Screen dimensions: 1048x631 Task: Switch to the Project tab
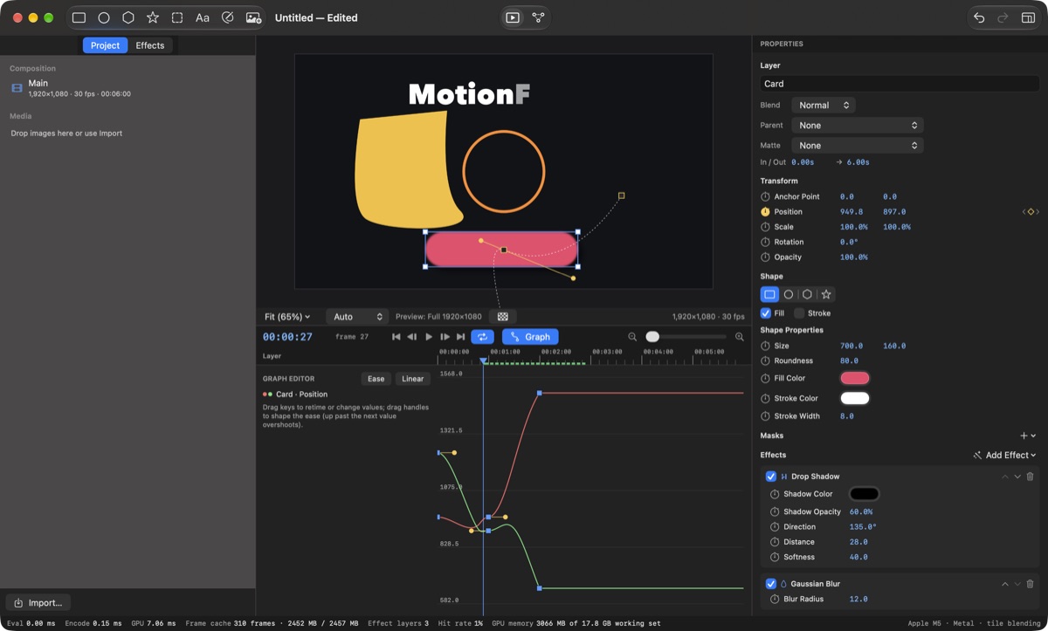[105, 45]
